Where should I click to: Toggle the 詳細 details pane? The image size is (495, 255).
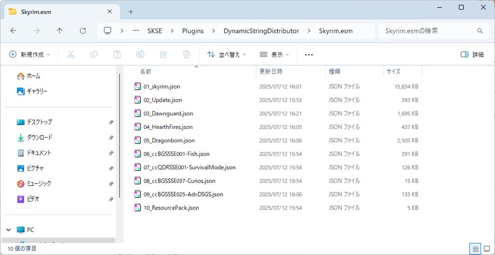pyautogui.click(x=472, y=55)
